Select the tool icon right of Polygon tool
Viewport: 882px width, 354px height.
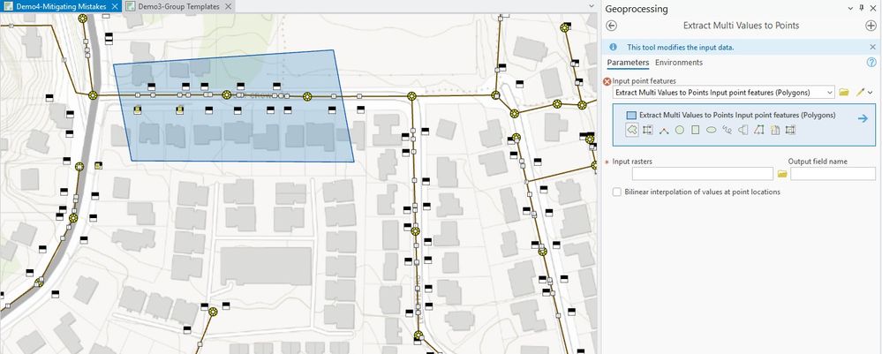click(x=647, y=130)
